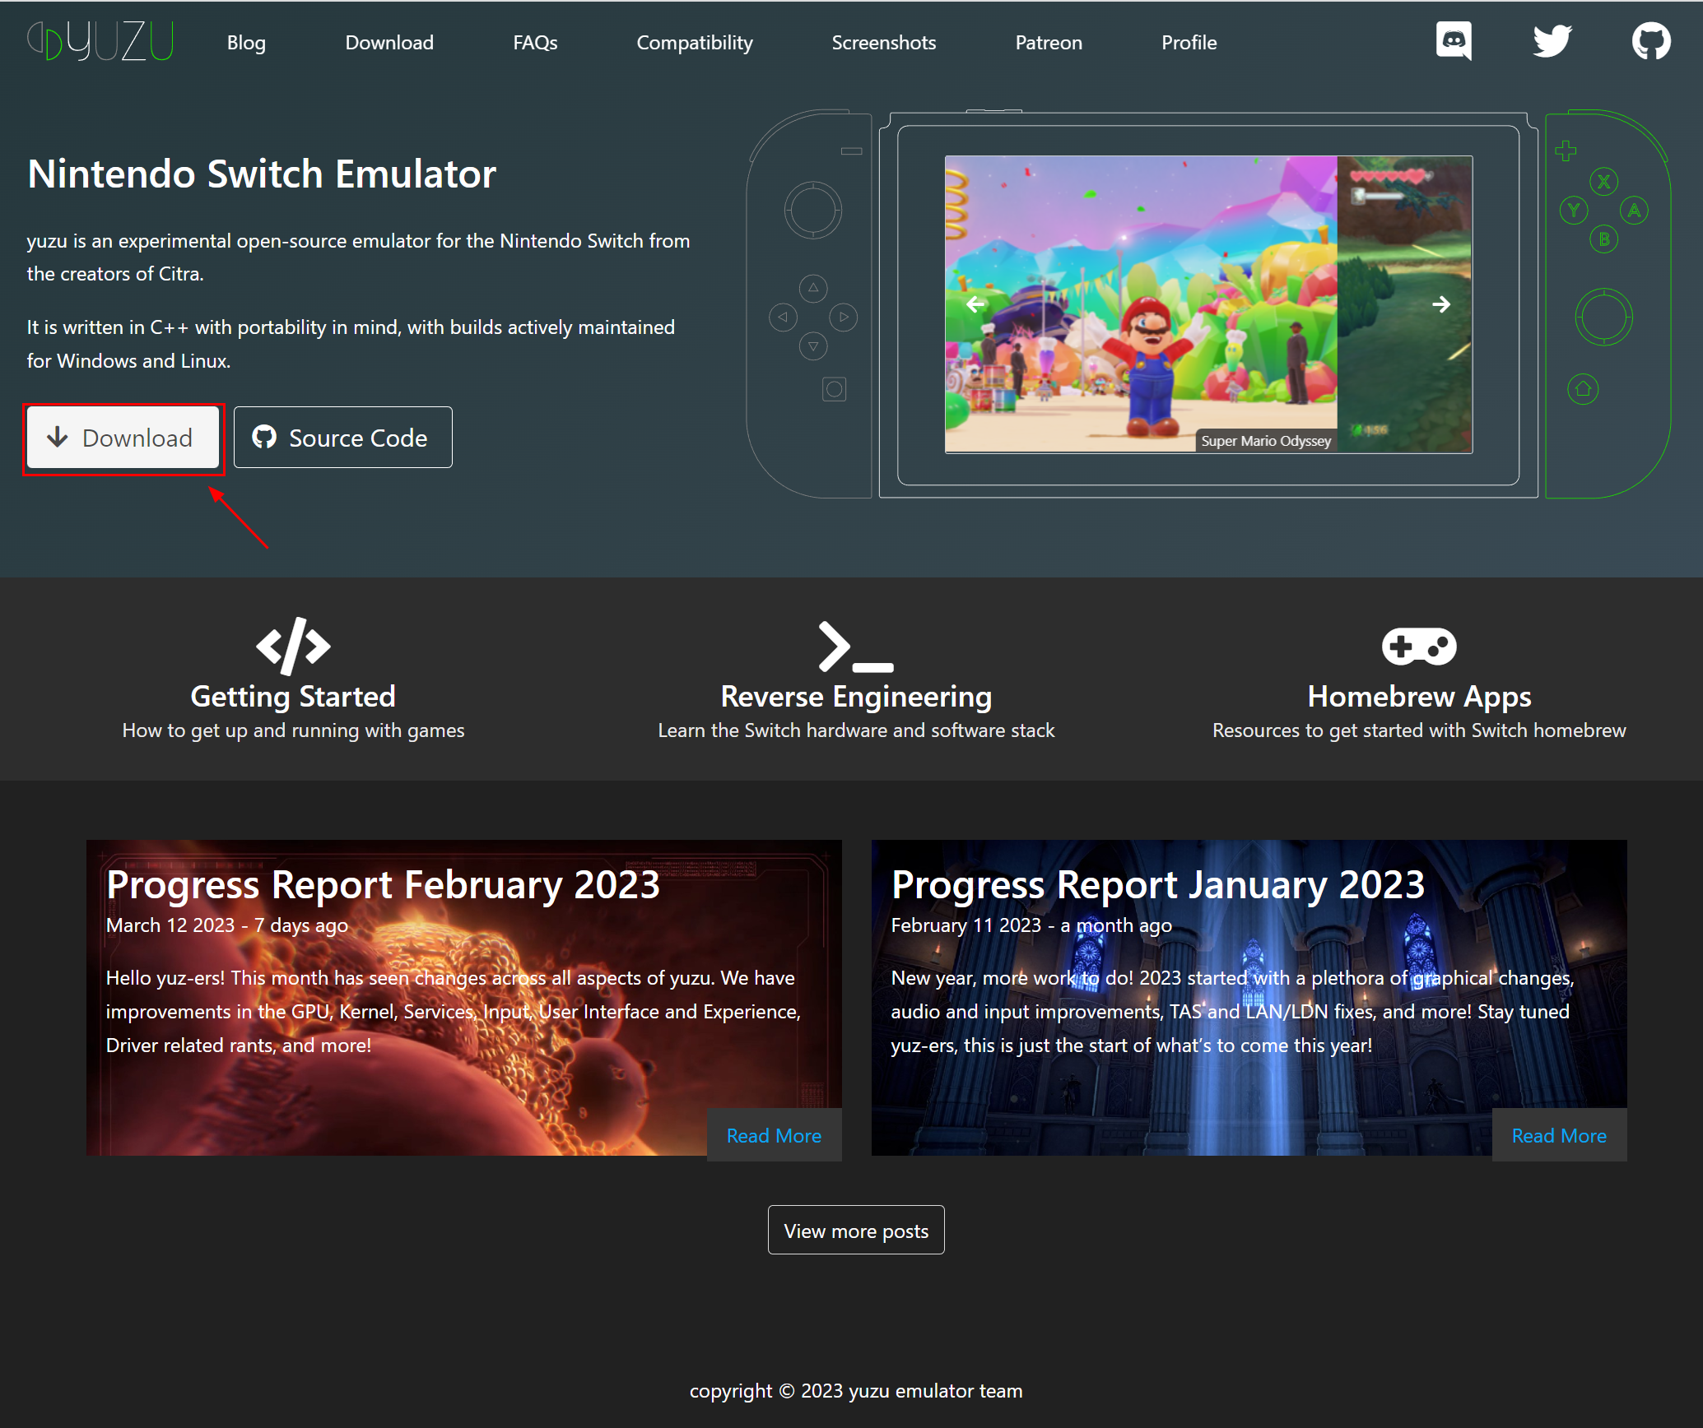The width and height of the screenshot is (1703, 1428).
Task: Open Download in the top navigation
Action: [389, 42]
